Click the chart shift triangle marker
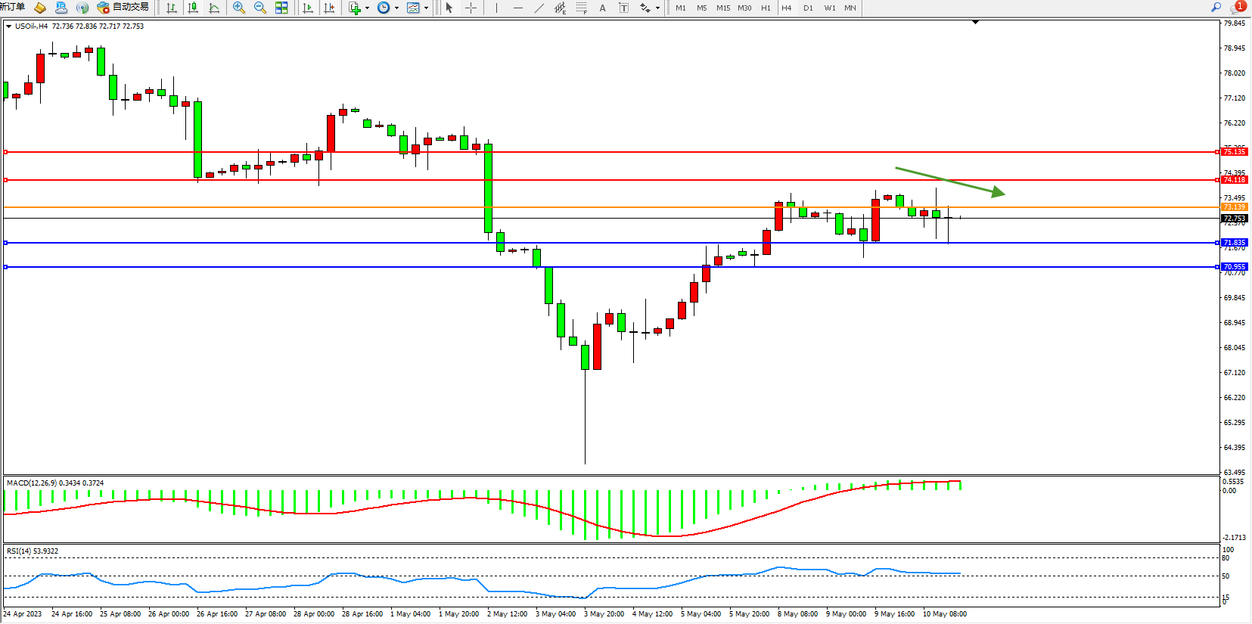The width and height of the screenshot is (1252, 624). pyautogui.click(x=975, y=22)
